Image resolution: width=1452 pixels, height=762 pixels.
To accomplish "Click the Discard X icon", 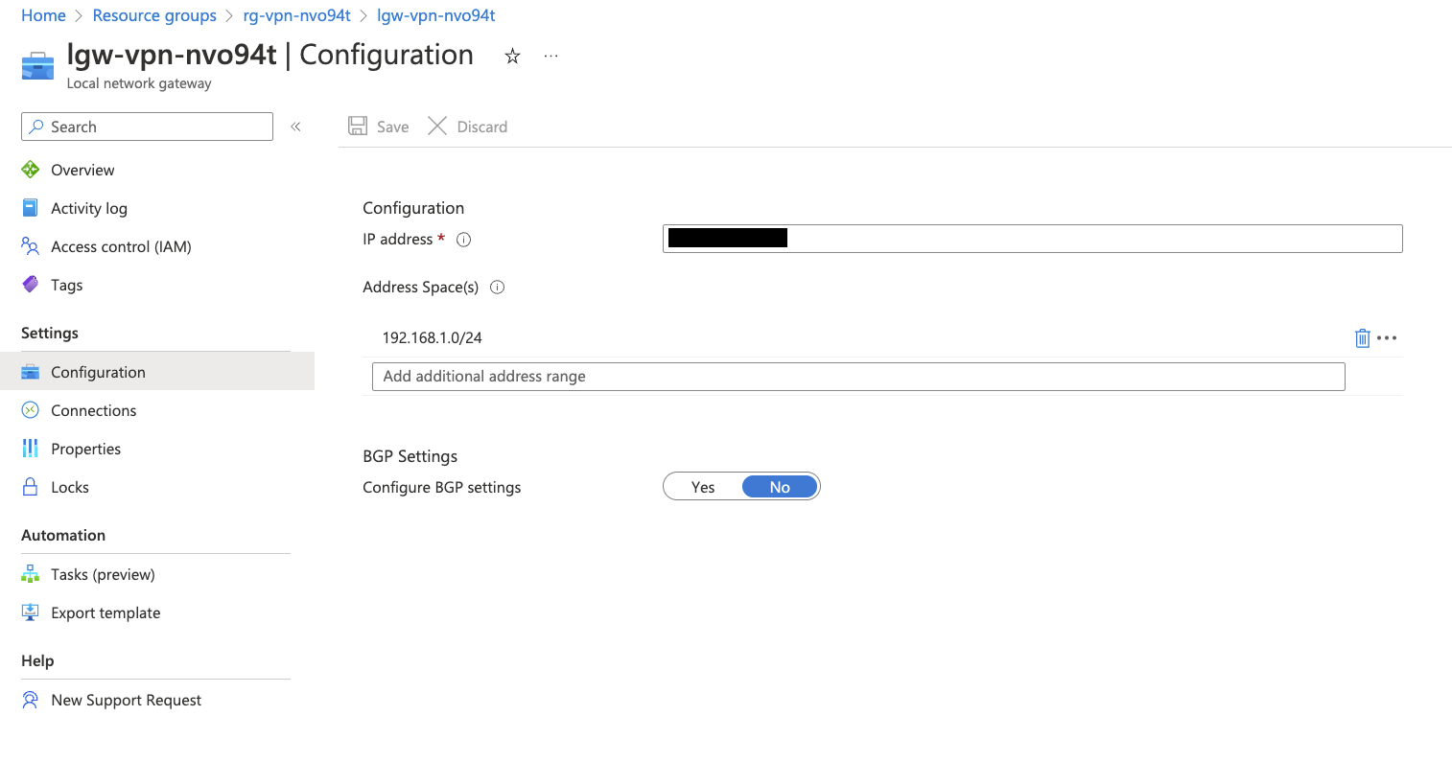I will click(437, 126).
